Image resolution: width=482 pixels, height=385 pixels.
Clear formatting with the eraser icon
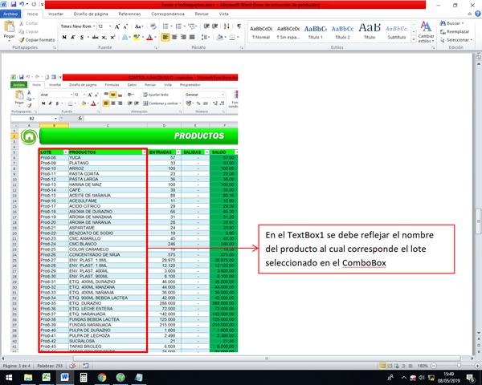click(x=153, y=26)
